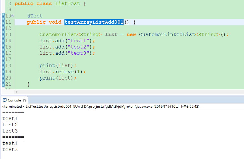Click the list.add("test1") statement
Viewport: 244px width, 159px height.
coord(67,41)
